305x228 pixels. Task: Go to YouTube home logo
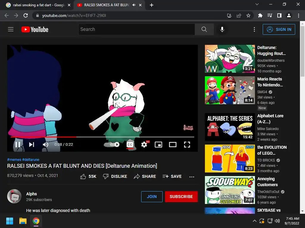coord(35,29)
